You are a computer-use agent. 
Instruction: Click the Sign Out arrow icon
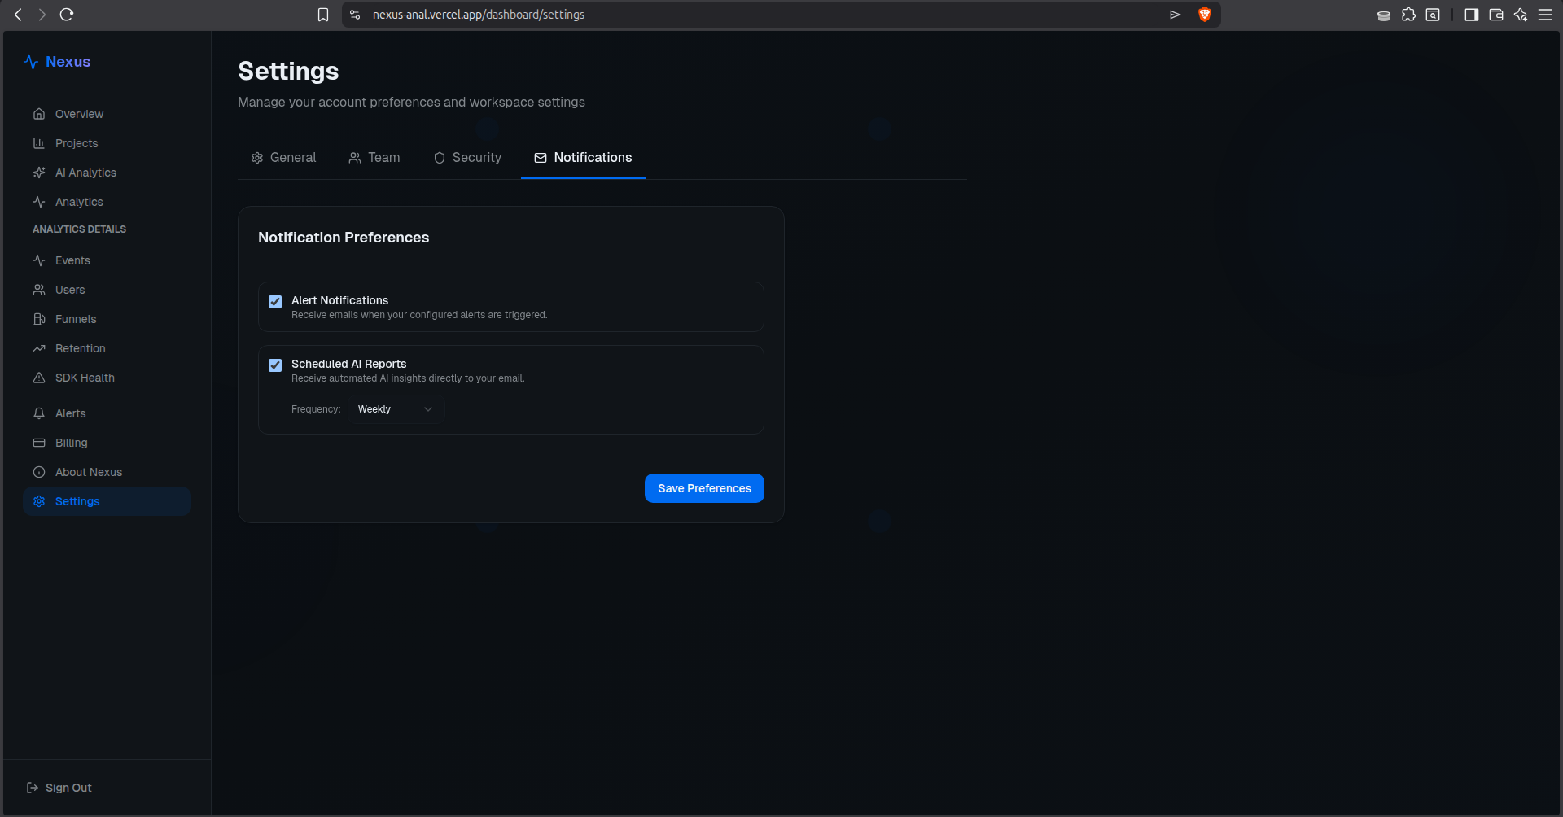click(33, 788)
